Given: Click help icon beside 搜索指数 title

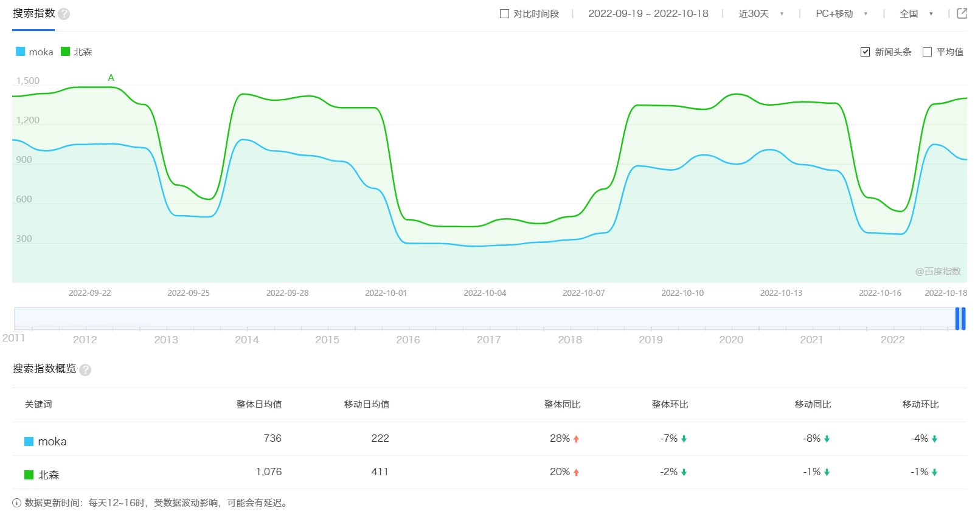Looking at the screenshot, I should click(64, 14).
